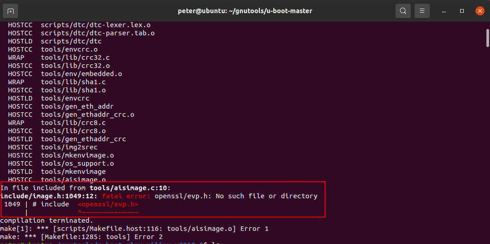
Task: Click the include/image.h:1049:12 location text
Action: coord(49,196)
